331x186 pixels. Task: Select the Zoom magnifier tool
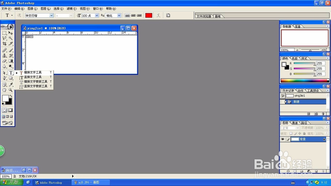point(11,90)
